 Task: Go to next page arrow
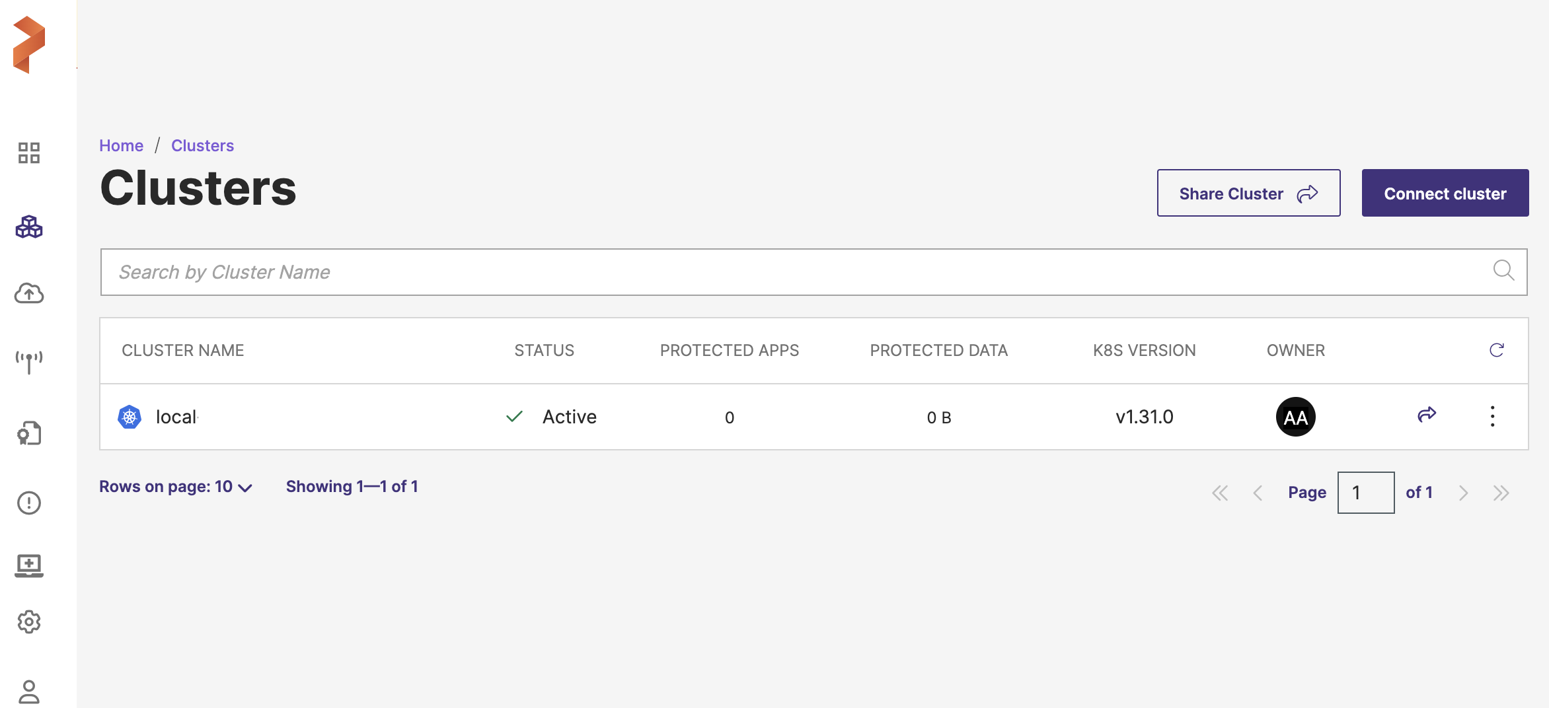click(x=1463, y=493)
